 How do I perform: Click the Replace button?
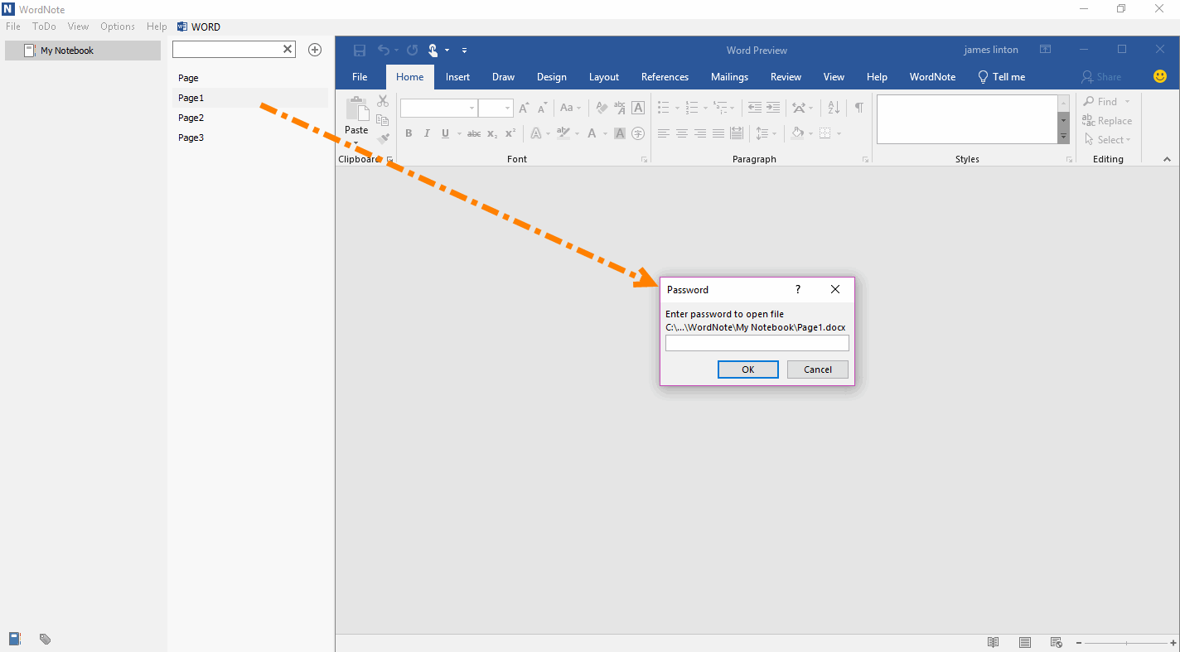point(1107,121)
